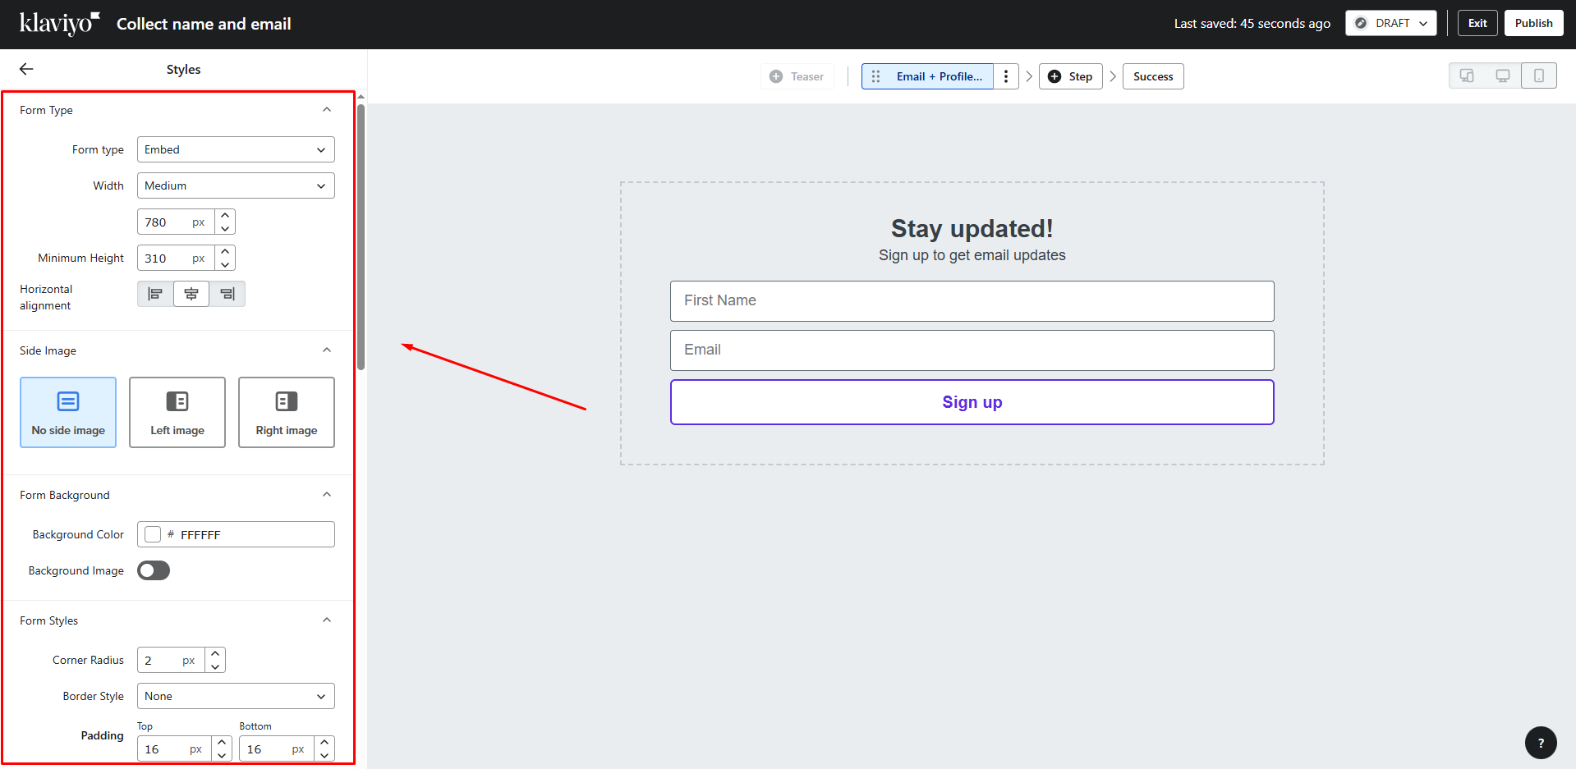Open the Border Style dropdown
The width and height of the screenshot is (1576, 769).
pos(236,696)
